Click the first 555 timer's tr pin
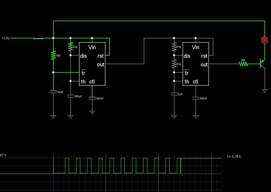Viewport: 271px width, 192px height. click(x=83, y=73)
